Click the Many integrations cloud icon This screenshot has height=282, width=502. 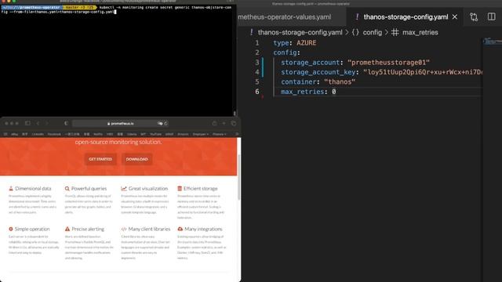click(180, 230)
